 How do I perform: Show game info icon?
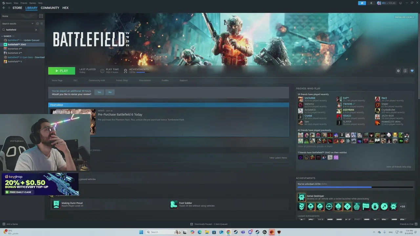[x=405, y=71]
